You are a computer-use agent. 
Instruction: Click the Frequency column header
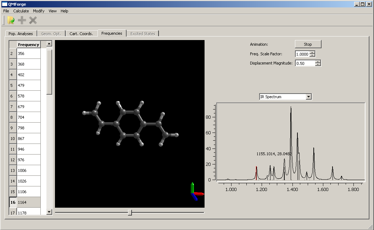pyautogui.click(x=28, y=45)
